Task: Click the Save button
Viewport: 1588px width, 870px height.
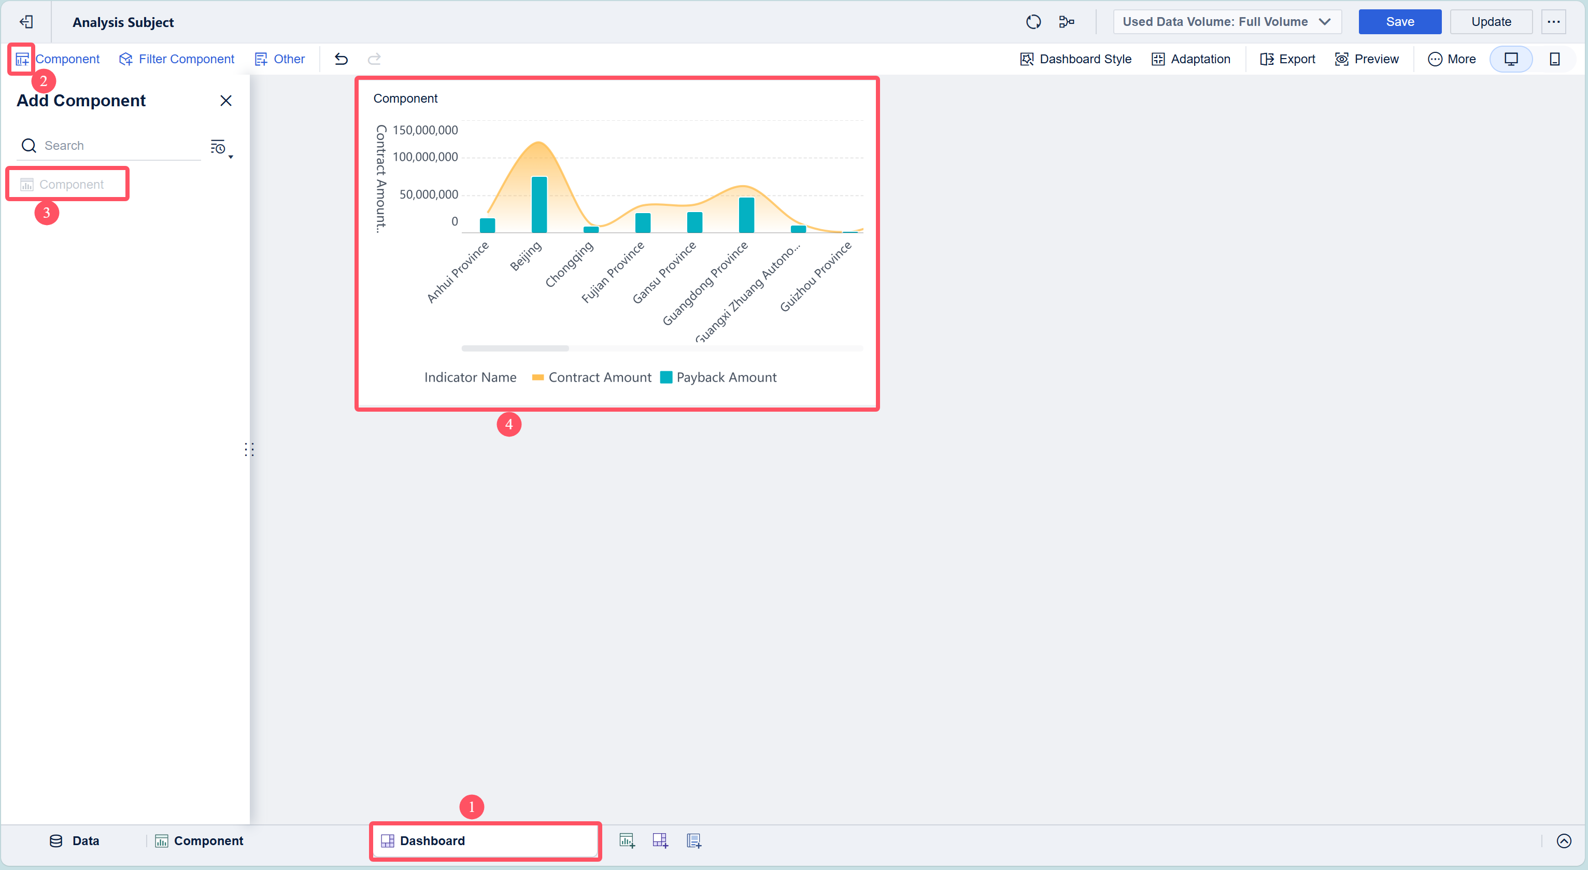Action: pos(1399,22)
